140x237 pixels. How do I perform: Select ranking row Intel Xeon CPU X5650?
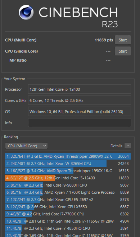[x=68, y=207]
